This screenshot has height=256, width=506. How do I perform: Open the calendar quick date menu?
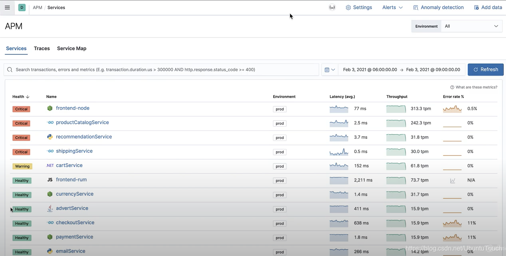330,69
